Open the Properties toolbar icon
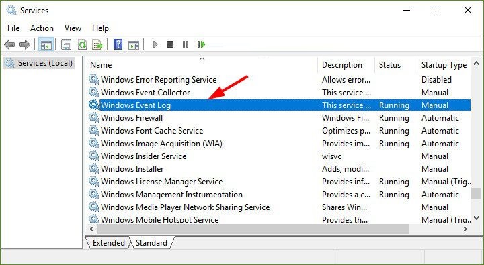Screen dimensions: 484x265 click(66, 45)
